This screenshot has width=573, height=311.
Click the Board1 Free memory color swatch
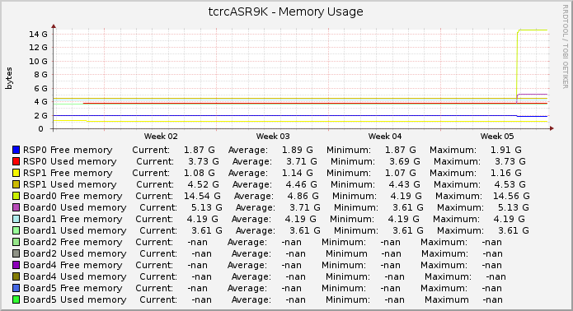pyautogui.click(x=16, y=219)
